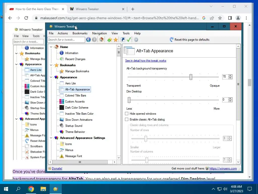Open Chrome tab search chevron
The image size is (258, 194).
pyautogui.click(x=211, y=6)
